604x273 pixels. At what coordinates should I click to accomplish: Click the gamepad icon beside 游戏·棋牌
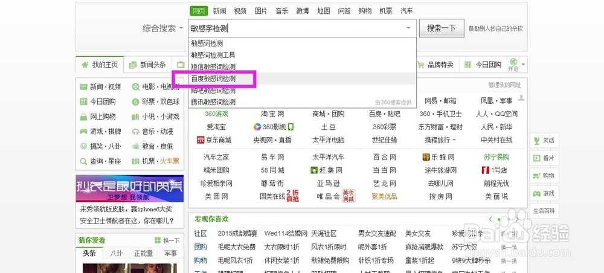(83, 132)
